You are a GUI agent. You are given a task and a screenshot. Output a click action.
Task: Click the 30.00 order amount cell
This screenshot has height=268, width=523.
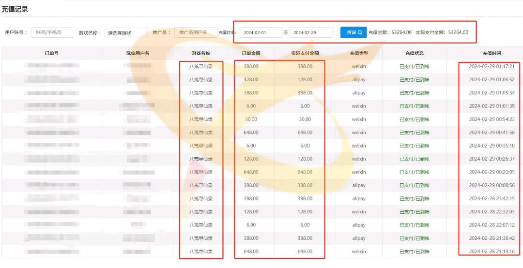click(x=251, y=119)
